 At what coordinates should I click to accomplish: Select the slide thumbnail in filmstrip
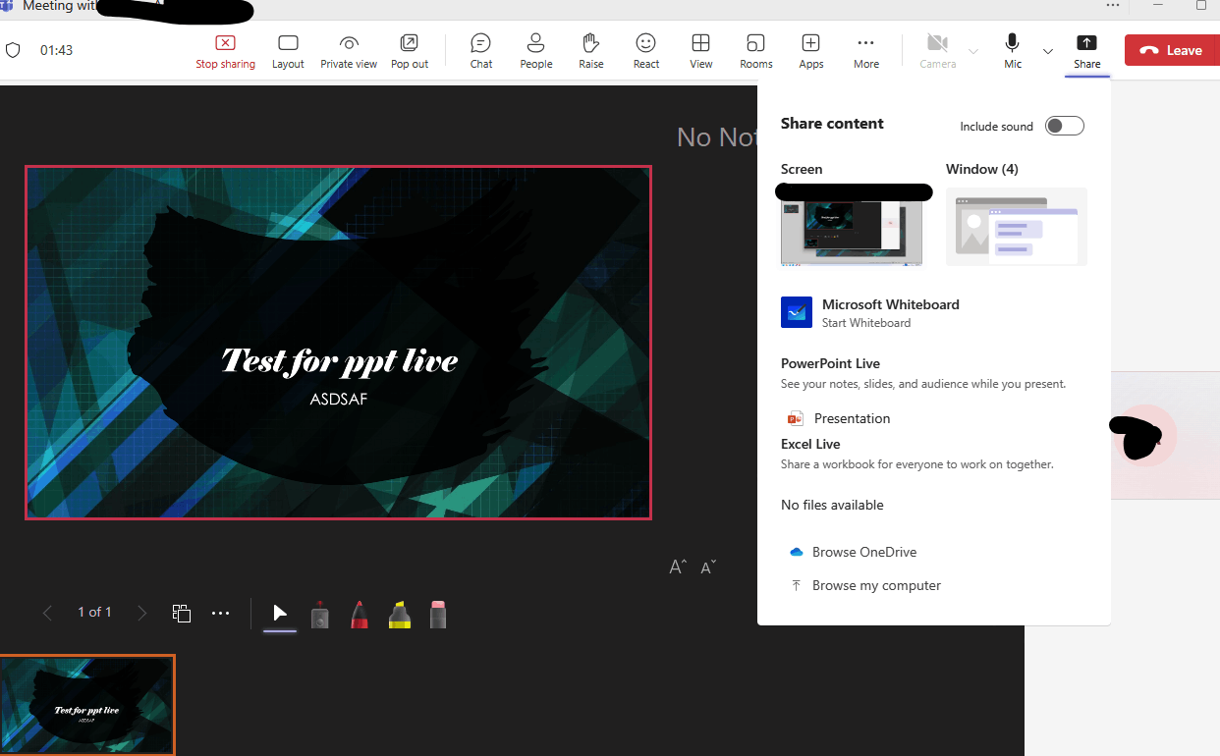87,705
